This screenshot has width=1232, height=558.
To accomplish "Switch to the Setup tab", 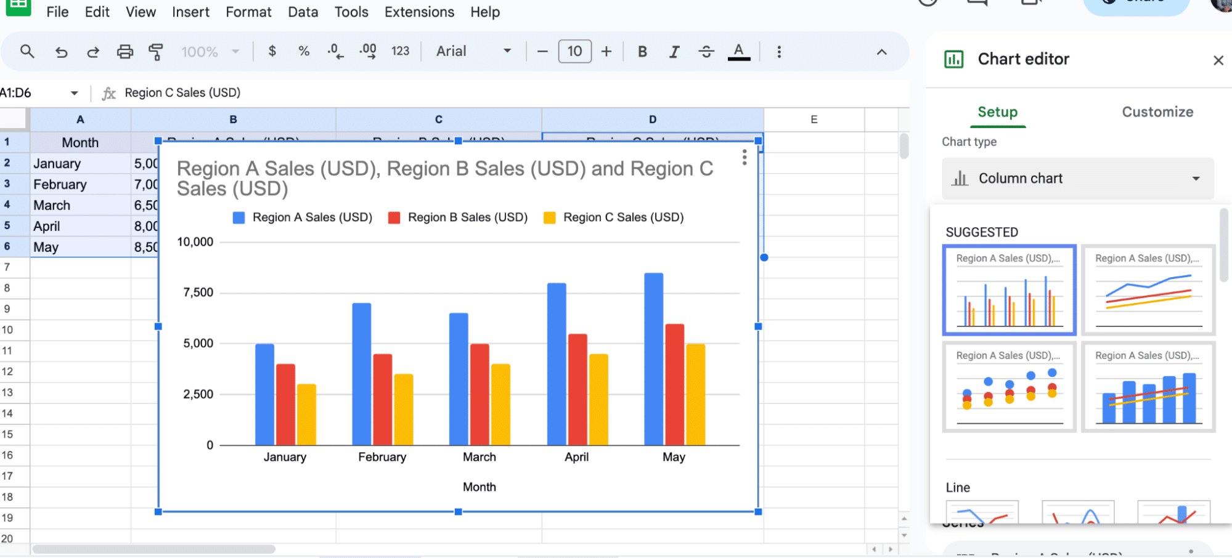I will (x=997, y=112).
